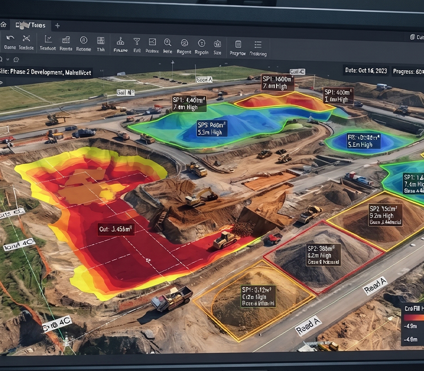Select the 'SP1: 600m³' stockpile annotation
Screen dimensions: 424x371
tap(338, 96)
